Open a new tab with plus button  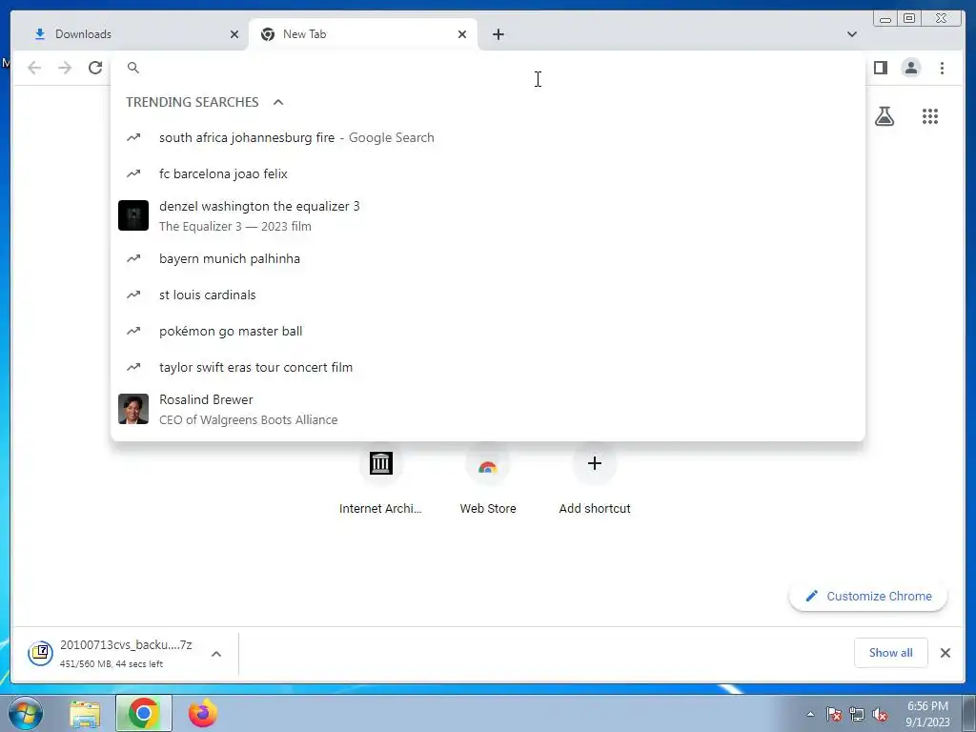[x=498, y=34]
